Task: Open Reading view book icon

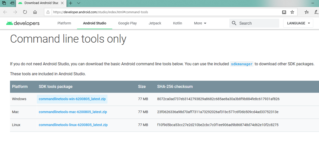Action: pos(284,12)
